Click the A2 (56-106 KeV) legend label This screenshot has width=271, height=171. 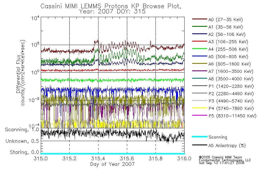pyautogui.click(x=227, y=34)
